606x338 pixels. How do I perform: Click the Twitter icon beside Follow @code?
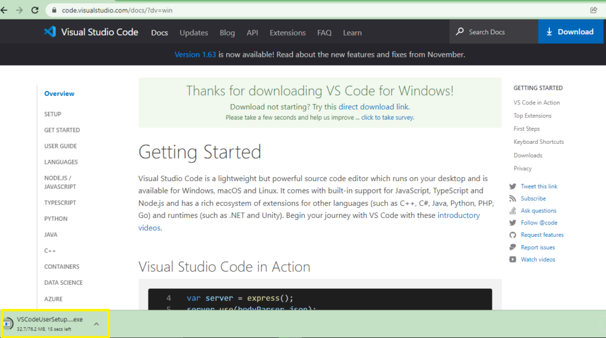(x=512, y=223)
